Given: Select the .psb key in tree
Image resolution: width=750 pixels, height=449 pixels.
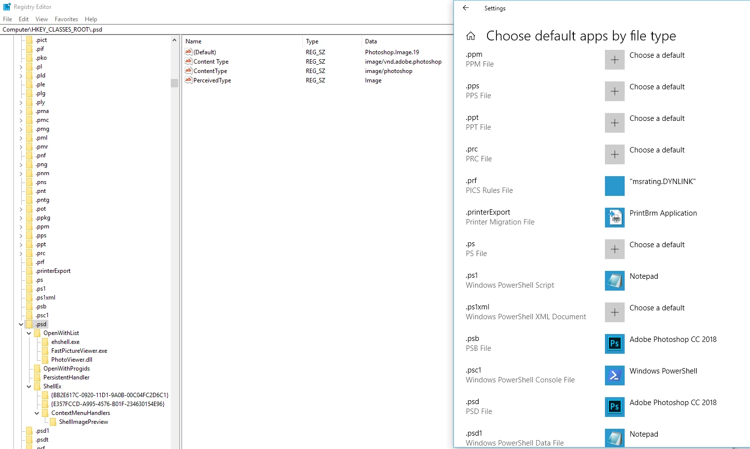Looking at the screenshot, I should (40, 306).
